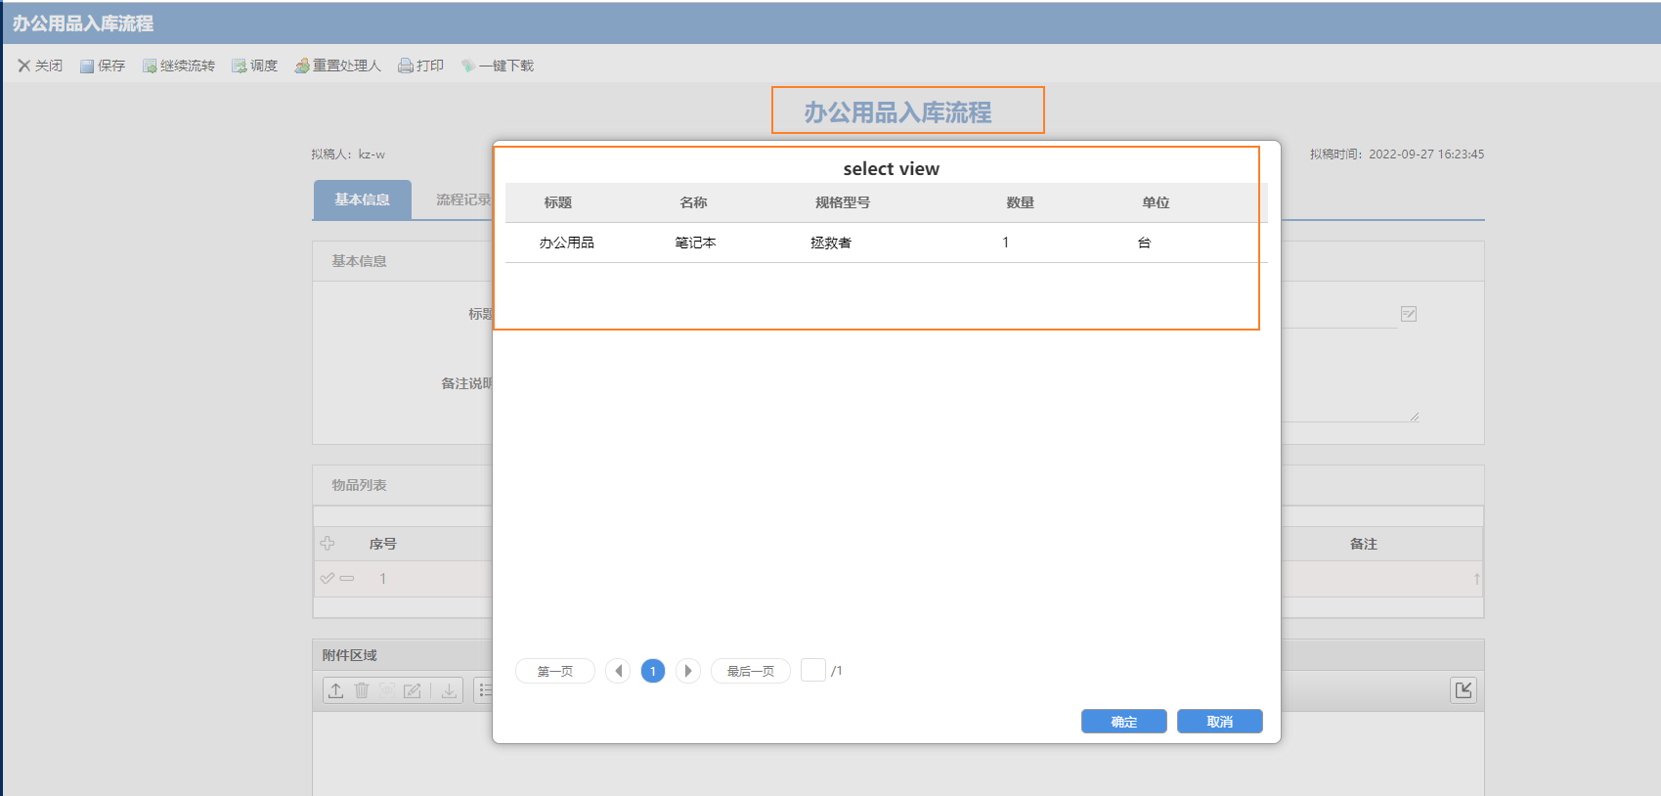Click the plus icon to add item row

click(328, 544)
